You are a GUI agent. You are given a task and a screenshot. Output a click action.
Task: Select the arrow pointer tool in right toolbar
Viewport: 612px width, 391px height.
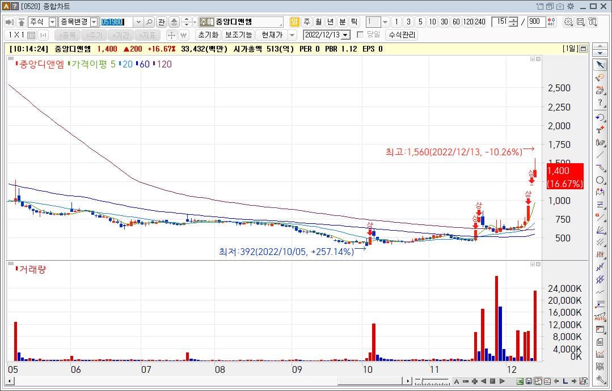coord(600,65)
